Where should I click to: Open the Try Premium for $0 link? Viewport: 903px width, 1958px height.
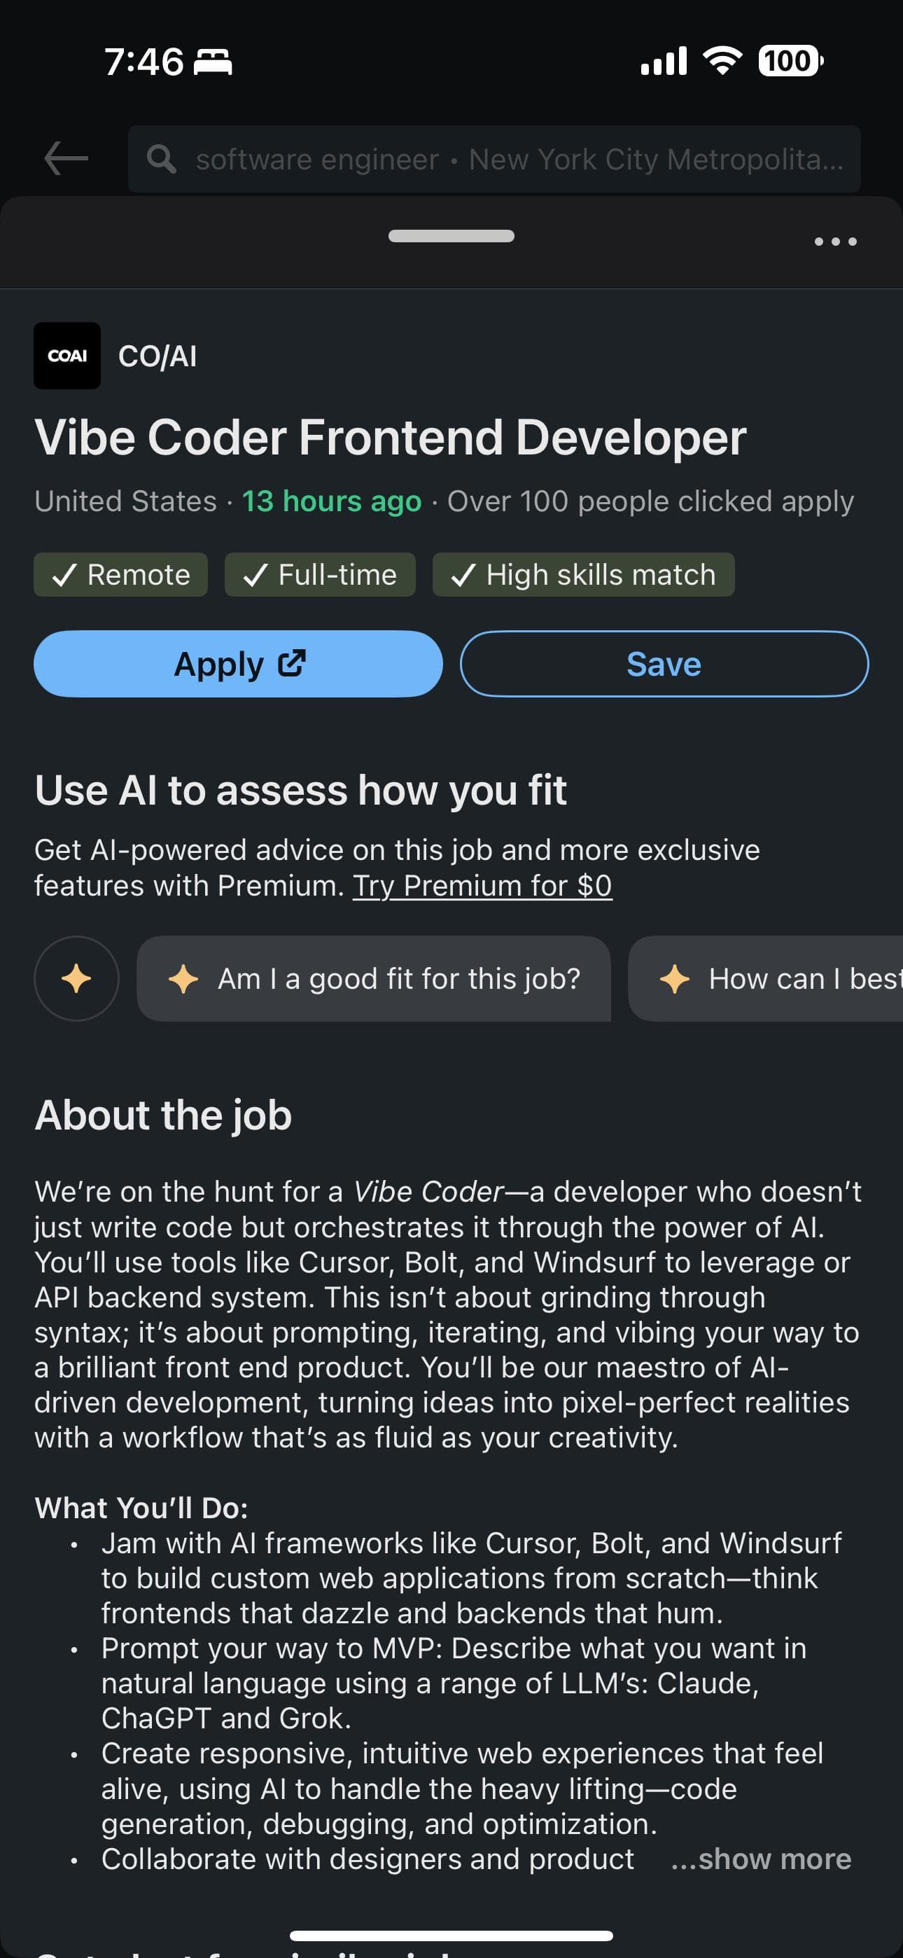[x=482, y=885]
